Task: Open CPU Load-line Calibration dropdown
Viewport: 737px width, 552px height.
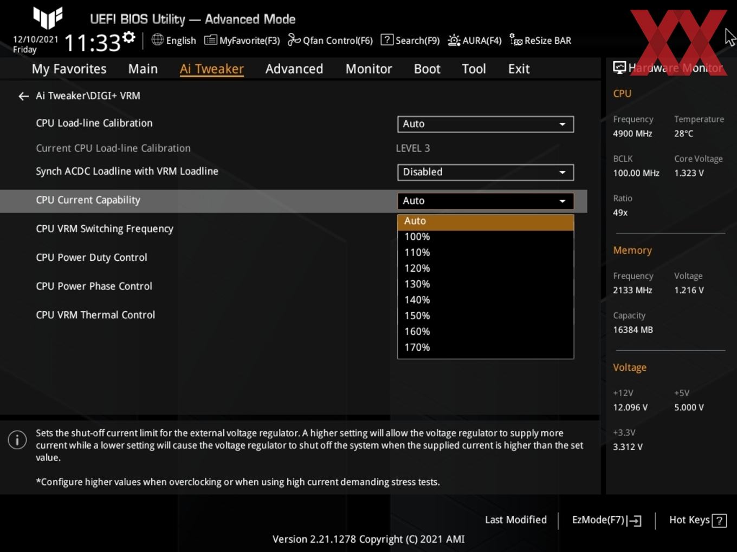Action: 486,124
